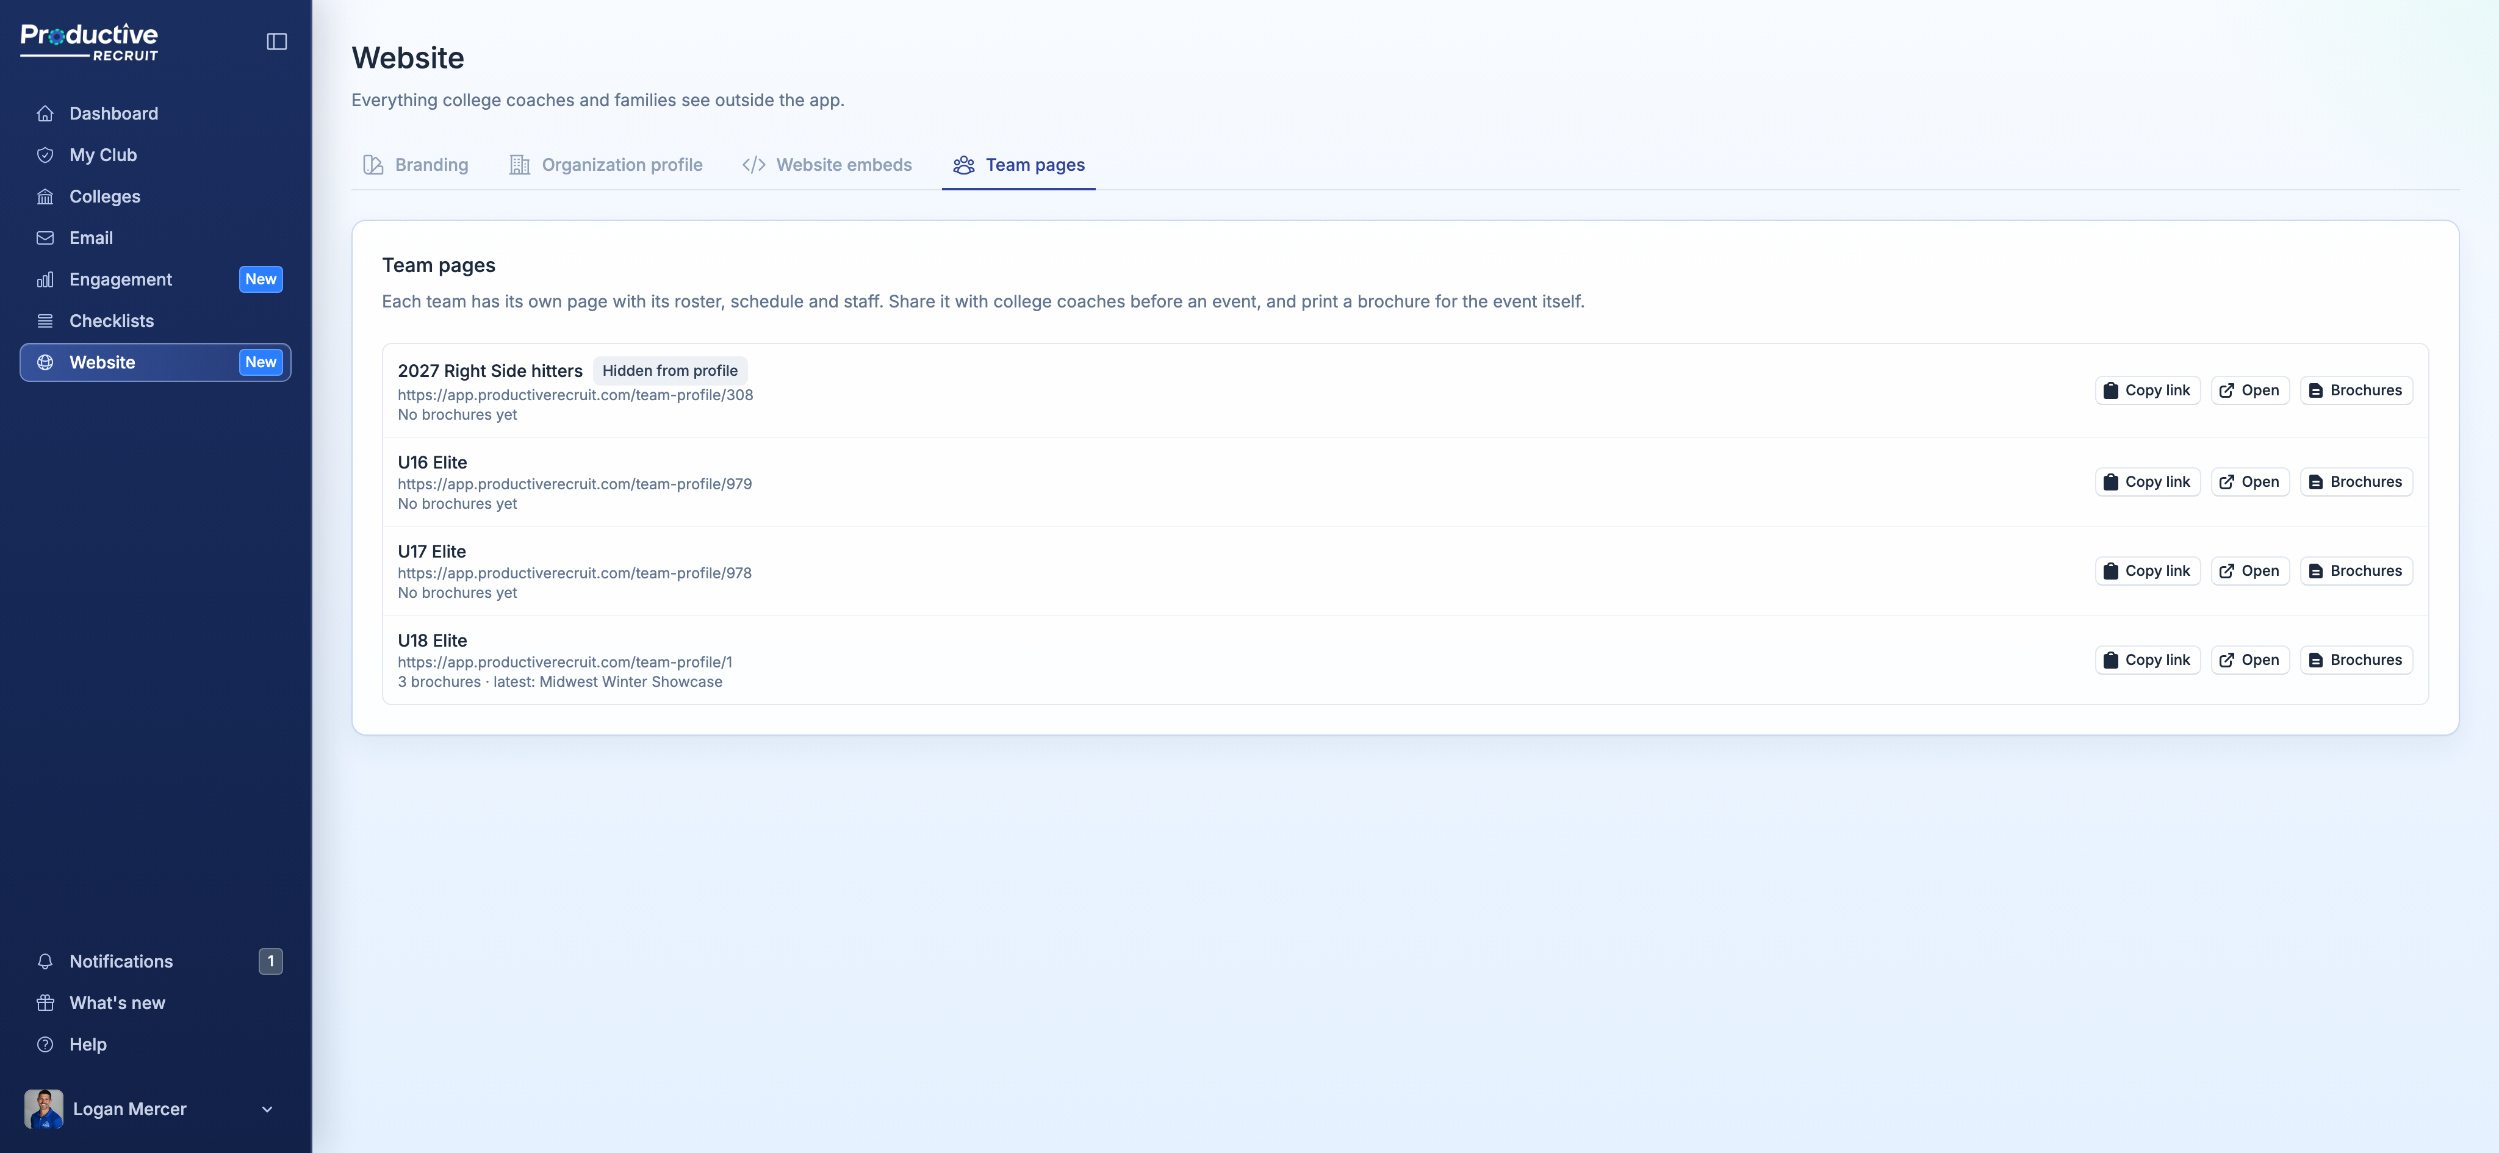Switch to the Organization profile tab
The image size is (2499, 1153).
tap(605, 165)
